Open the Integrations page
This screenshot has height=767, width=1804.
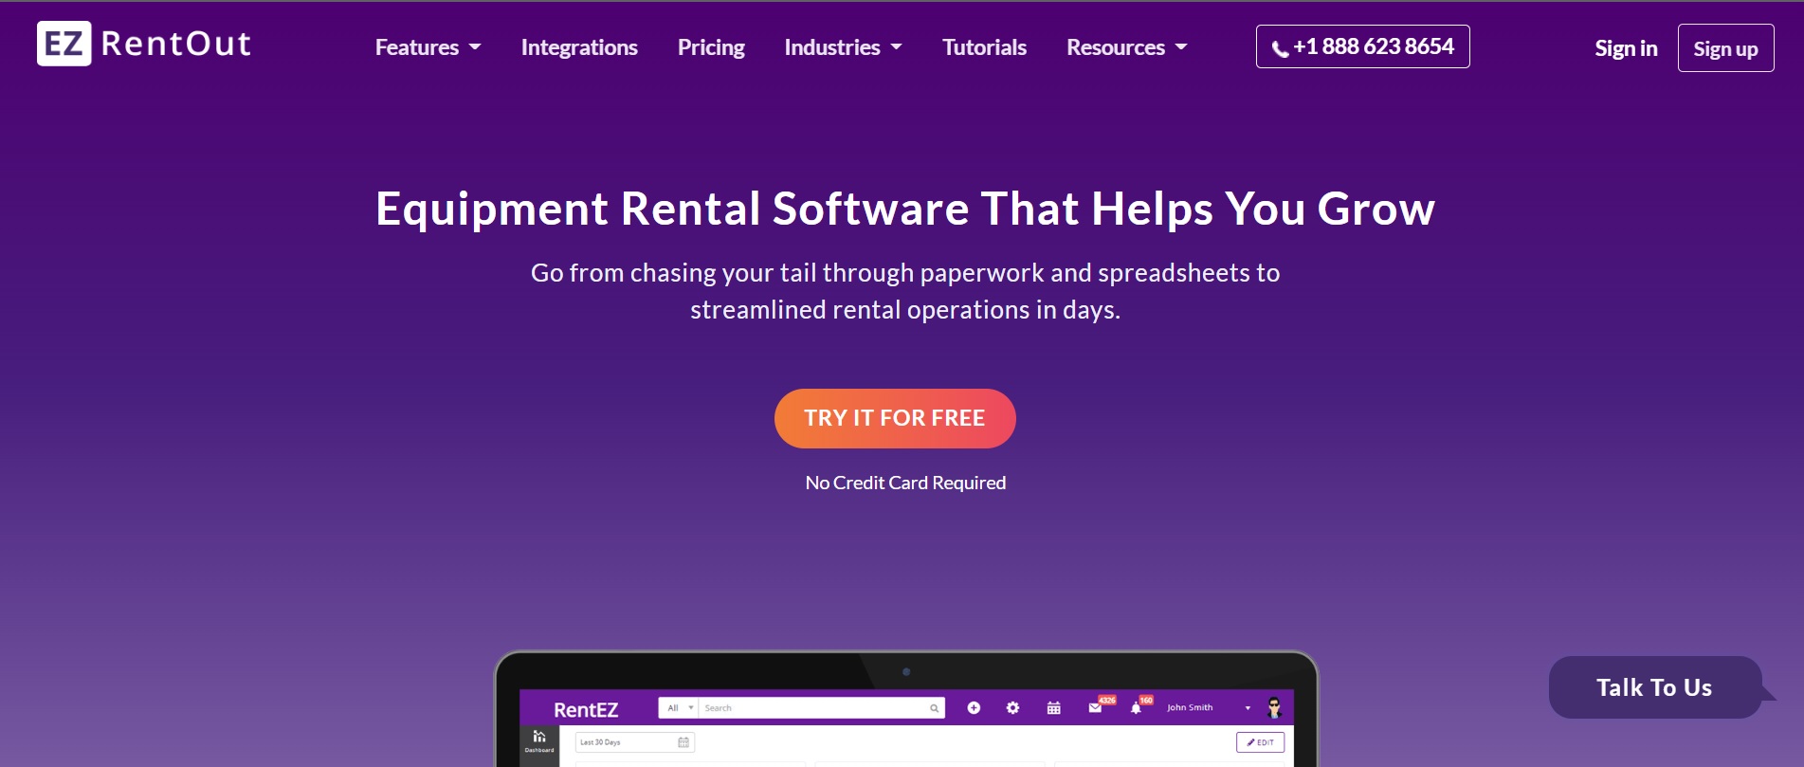point(579,47)
